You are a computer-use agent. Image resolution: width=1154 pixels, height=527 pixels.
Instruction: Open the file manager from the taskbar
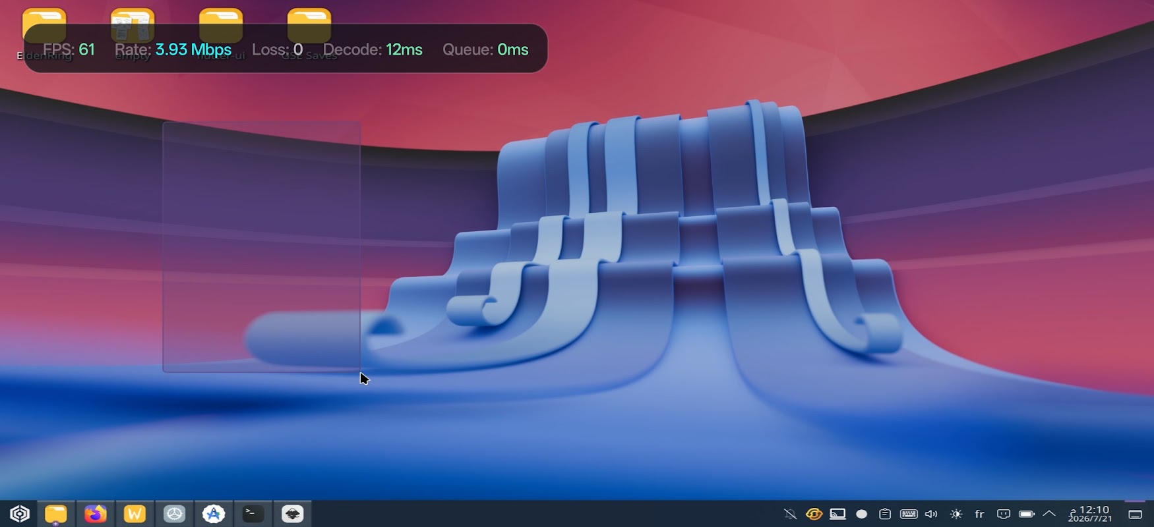(x=56, y=514)
